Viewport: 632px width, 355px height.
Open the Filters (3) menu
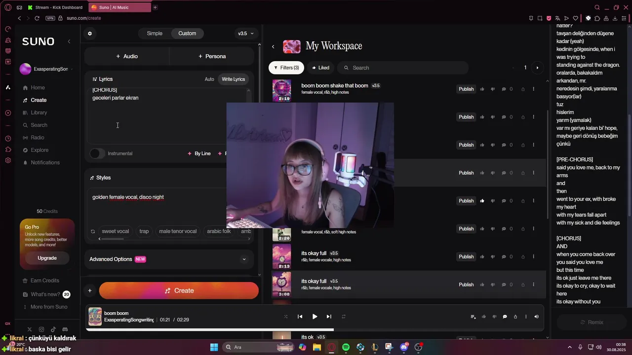[286, 68]
